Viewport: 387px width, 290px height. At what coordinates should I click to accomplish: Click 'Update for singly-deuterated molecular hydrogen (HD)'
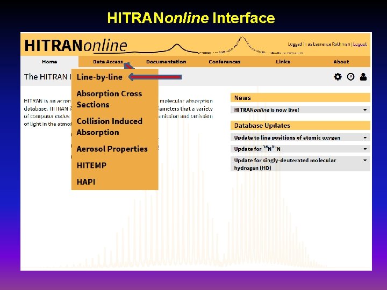[285, 164]
